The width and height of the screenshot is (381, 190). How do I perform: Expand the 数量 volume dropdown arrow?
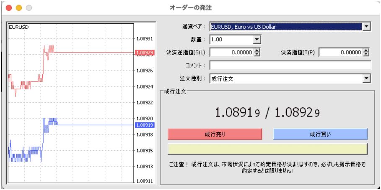(x=257, y=40)
